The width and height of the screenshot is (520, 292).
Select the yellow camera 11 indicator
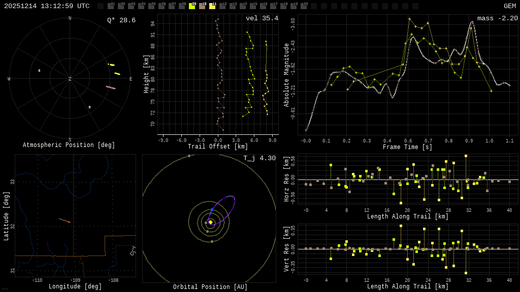pyautogui.click(x=212, y=7)
